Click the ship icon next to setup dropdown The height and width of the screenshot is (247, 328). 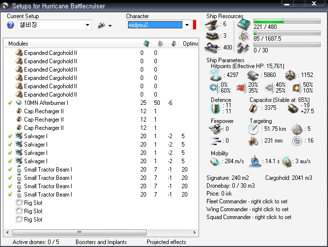pos(101,25)
